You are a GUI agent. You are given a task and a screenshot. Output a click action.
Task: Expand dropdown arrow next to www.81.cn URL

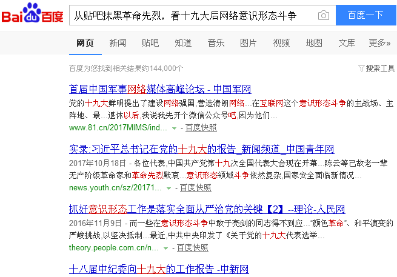174,128
